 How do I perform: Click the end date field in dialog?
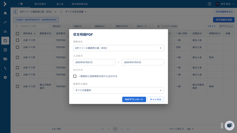pyautogui.click(x=143, y=62)
